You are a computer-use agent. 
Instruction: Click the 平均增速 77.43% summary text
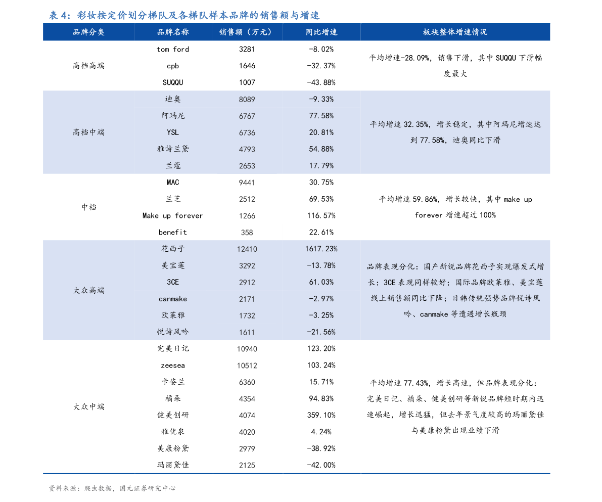coord(455,407)
